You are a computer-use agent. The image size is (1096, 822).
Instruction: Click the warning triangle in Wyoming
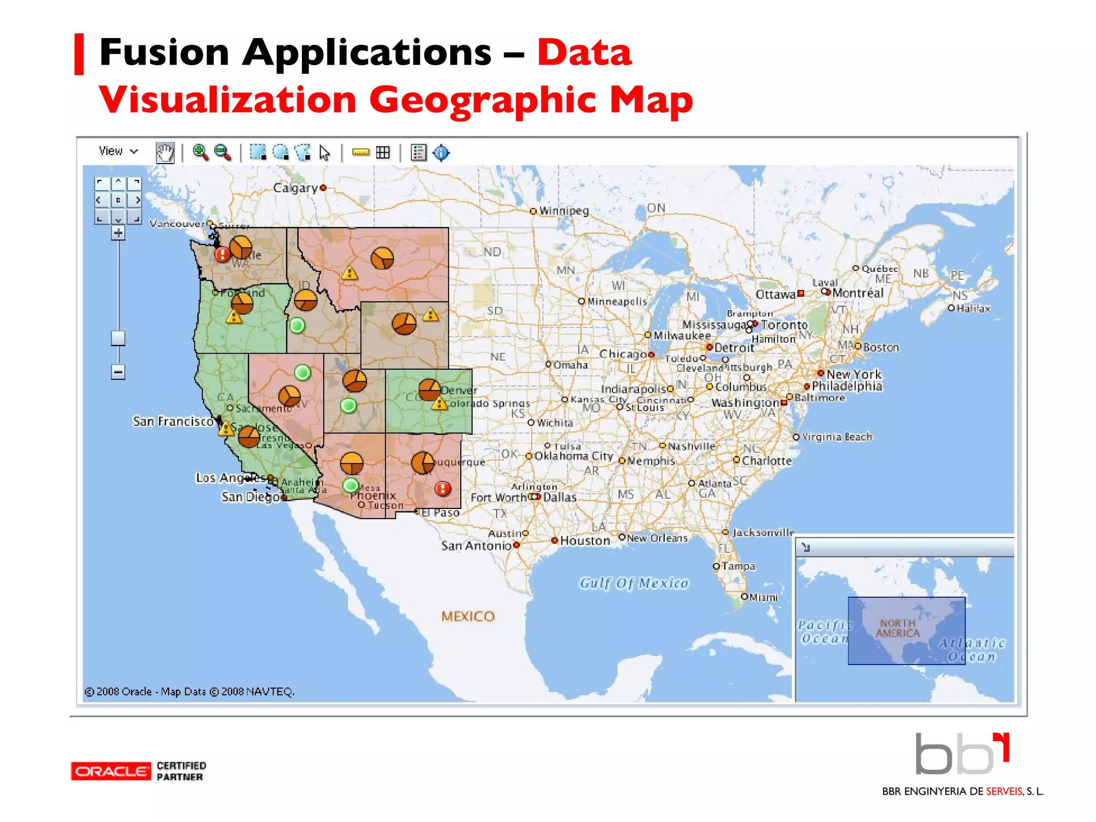tap(431, 315)
